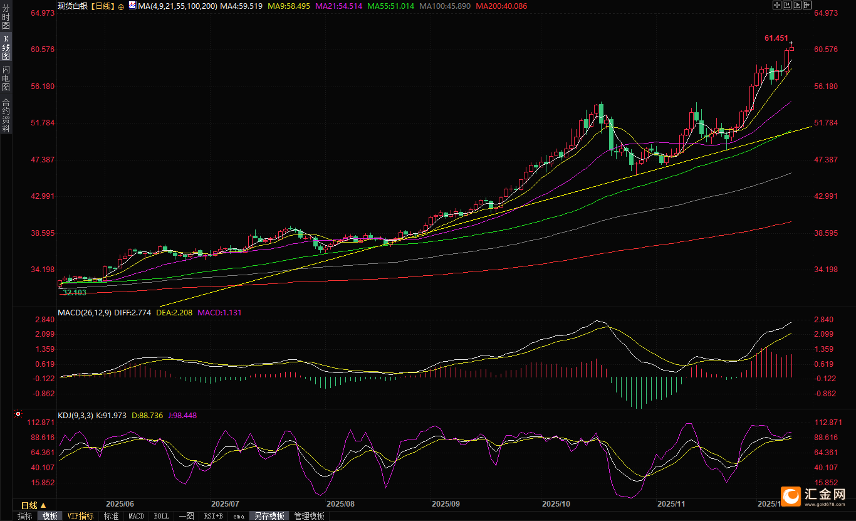Viewport: 856px width, 521px height.
Task: Click the MACD:1.131 value
Action: coord(219,312)
